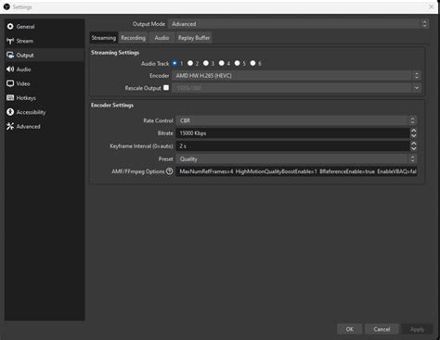Click the Keyframe Interval input field
Viewport: 440px width, 340px height.
coord(292,145)
